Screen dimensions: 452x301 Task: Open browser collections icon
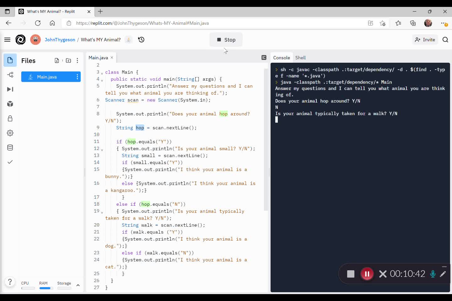tap(413, 23)
